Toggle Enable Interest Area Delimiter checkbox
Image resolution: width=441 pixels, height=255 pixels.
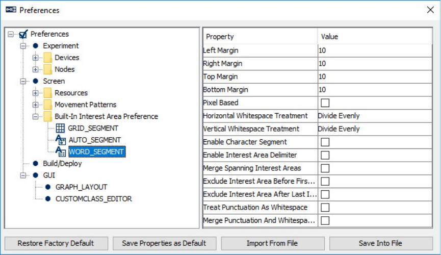[x=325, y=155]
